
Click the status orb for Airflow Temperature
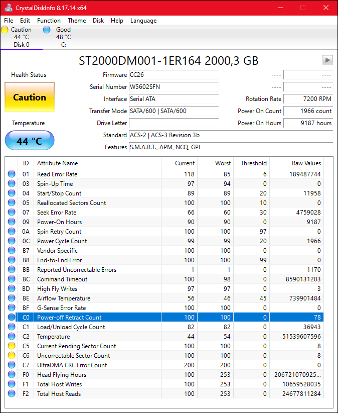pyautogui.click(x=12, y=298)
